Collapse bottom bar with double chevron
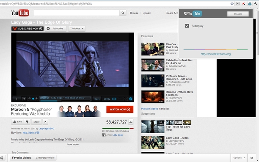259x162 pixels. coord(251,158)
